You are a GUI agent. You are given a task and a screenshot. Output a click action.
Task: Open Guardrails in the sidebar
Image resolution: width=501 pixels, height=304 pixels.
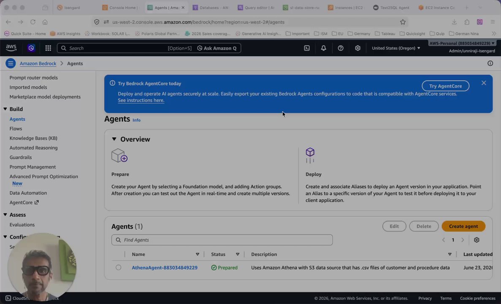click(20, 157)
